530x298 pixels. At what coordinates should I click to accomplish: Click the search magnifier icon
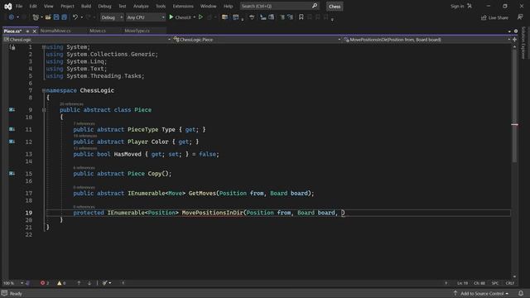pos(315,6)
